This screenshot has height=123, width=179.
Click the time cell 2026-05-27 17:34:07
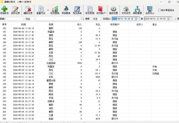(x=24, y=77)
